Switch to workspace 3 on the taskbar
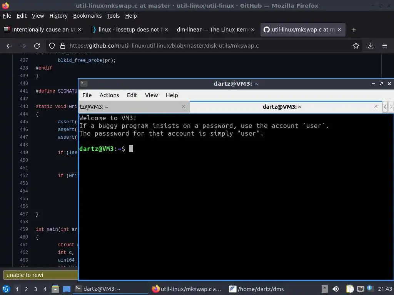The height and width of the screenshot is (295, 394). tap(36, 289)
